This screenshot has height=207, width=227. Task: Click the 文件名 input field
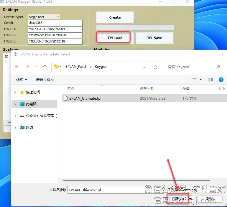tap(116, 190)
